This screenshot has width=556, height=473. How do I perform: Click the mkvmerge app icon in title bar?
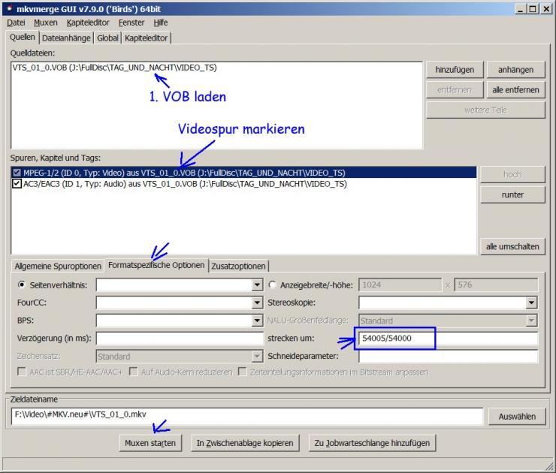[x=8, y=8]
